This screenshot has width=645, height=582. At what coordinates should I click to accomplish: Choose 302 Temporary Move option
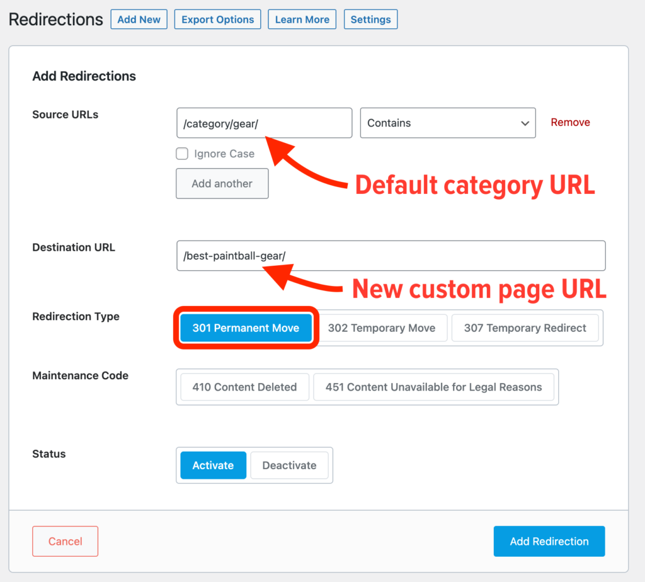(381, 328)
